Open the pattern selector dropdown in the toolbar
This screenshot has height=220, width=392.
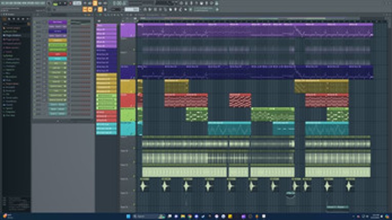click(x=132, y=9)
